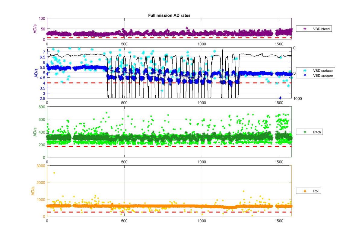Click the 800 y-axis tick of Pitch plot
Image resolution: width=362 pixels, height=243 pixels.
[x=42, y=107]
